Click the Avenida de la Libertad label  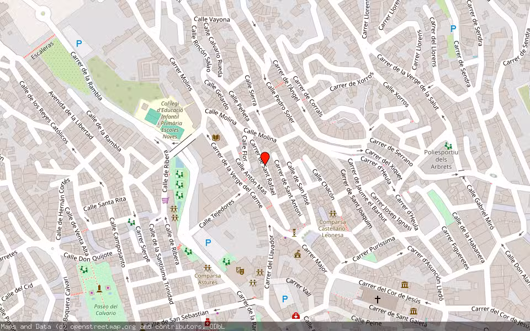[71, 115]
